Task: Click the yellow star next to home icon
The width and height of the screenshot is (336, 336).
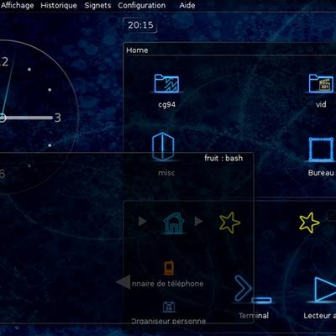Action: [x=229, y=223]
